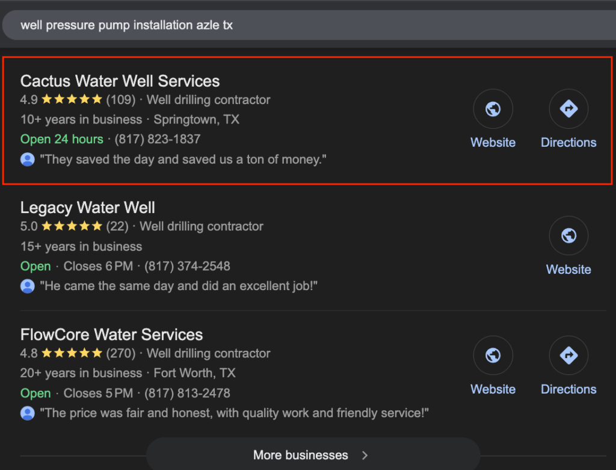Open Legacy Water Well website globe icon
This screenshot has width=616, height=470.
568,236
